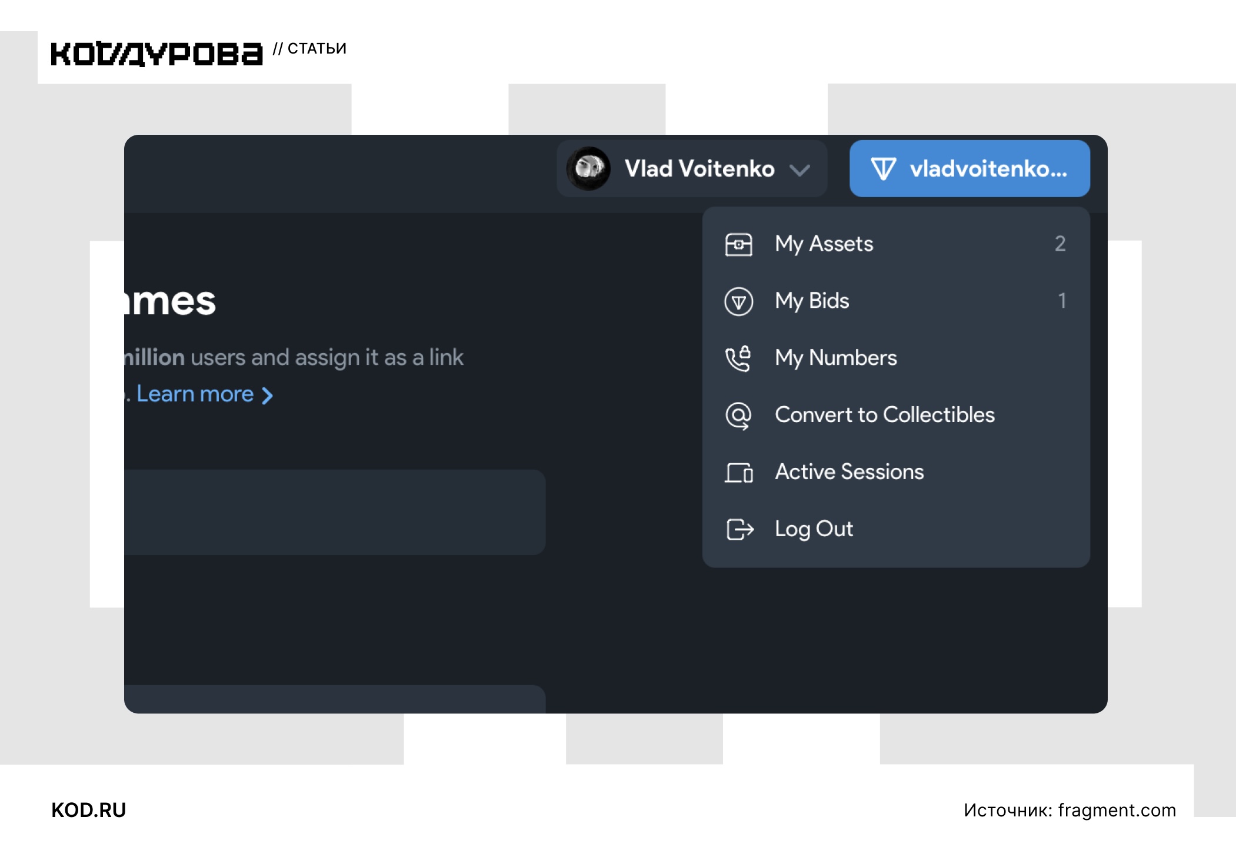Click the Vlad Voitenko name text

699,169
